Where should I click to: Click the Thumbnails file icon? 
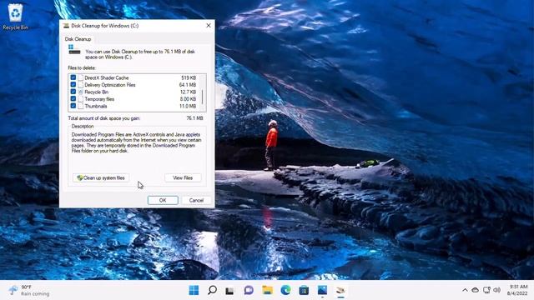tap(81, 106)
